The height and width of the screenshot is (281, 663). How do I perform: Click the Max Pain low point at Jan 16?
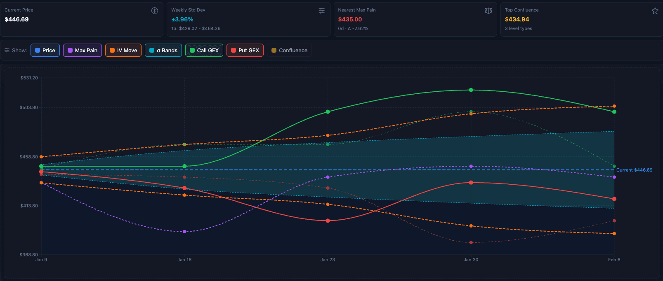pos(184,232)
